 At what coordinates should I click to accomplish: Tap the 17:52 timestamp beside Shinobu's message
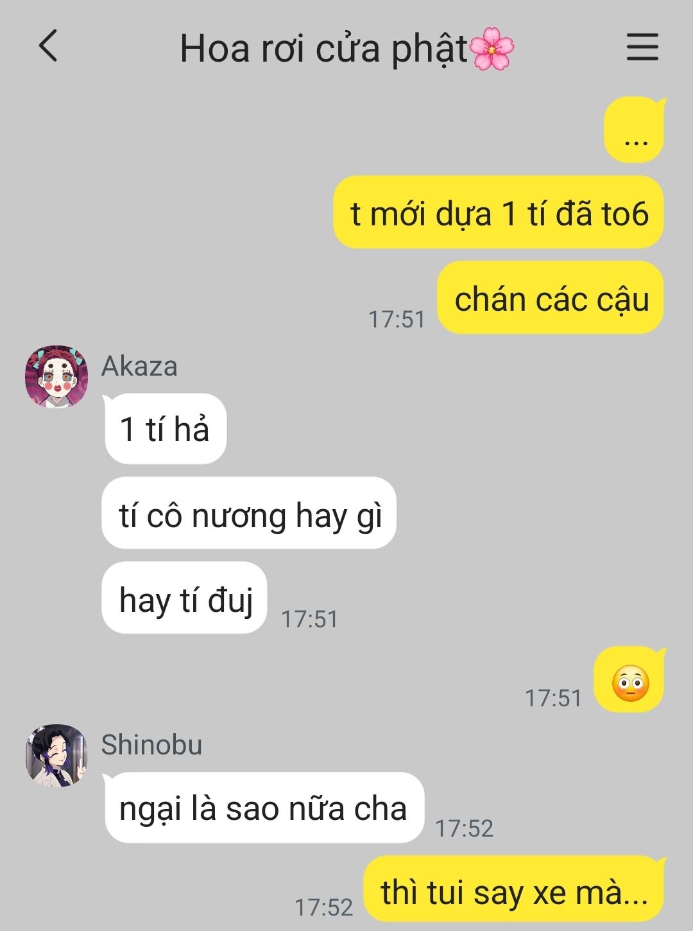(465, 828)
